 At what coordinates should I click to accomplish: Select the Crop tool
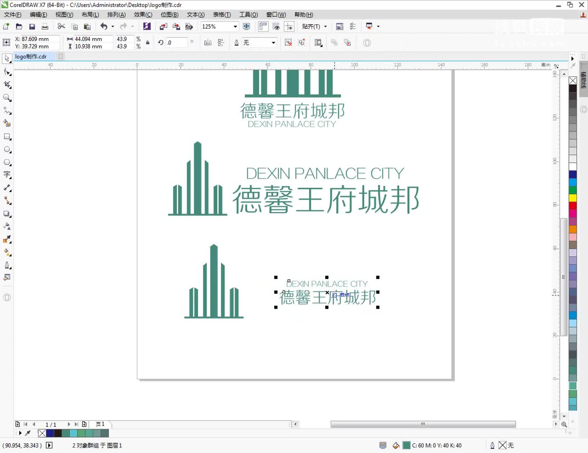point(7,85)
